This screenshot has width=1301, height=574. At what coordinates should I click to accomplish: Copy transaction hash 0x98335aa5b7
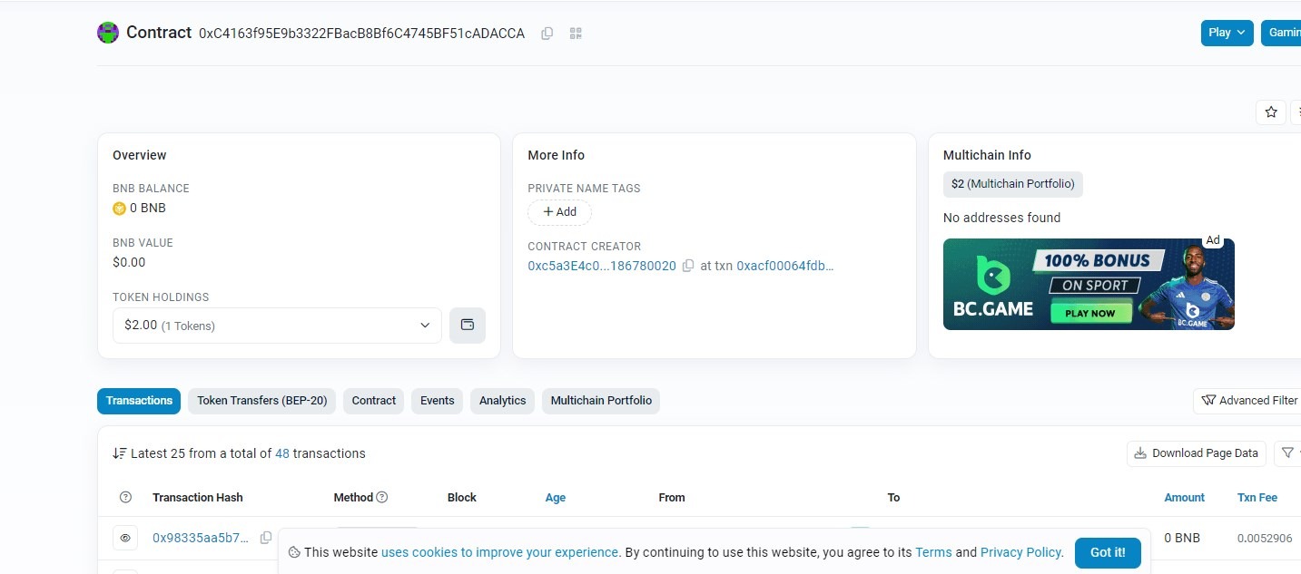266,538
